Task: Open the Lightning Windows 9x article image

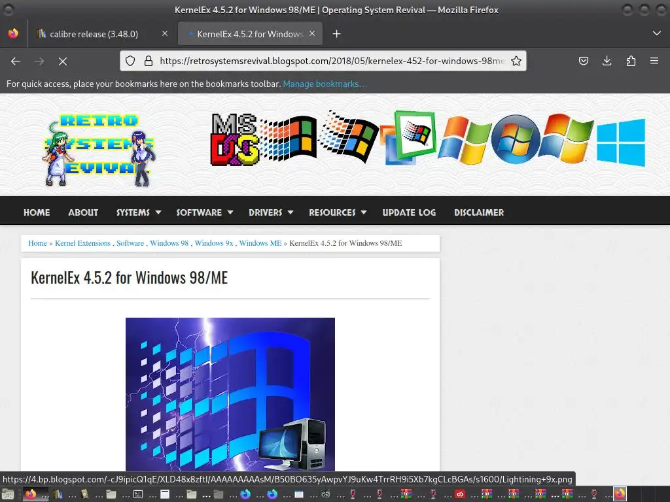Action: (230, 394)
